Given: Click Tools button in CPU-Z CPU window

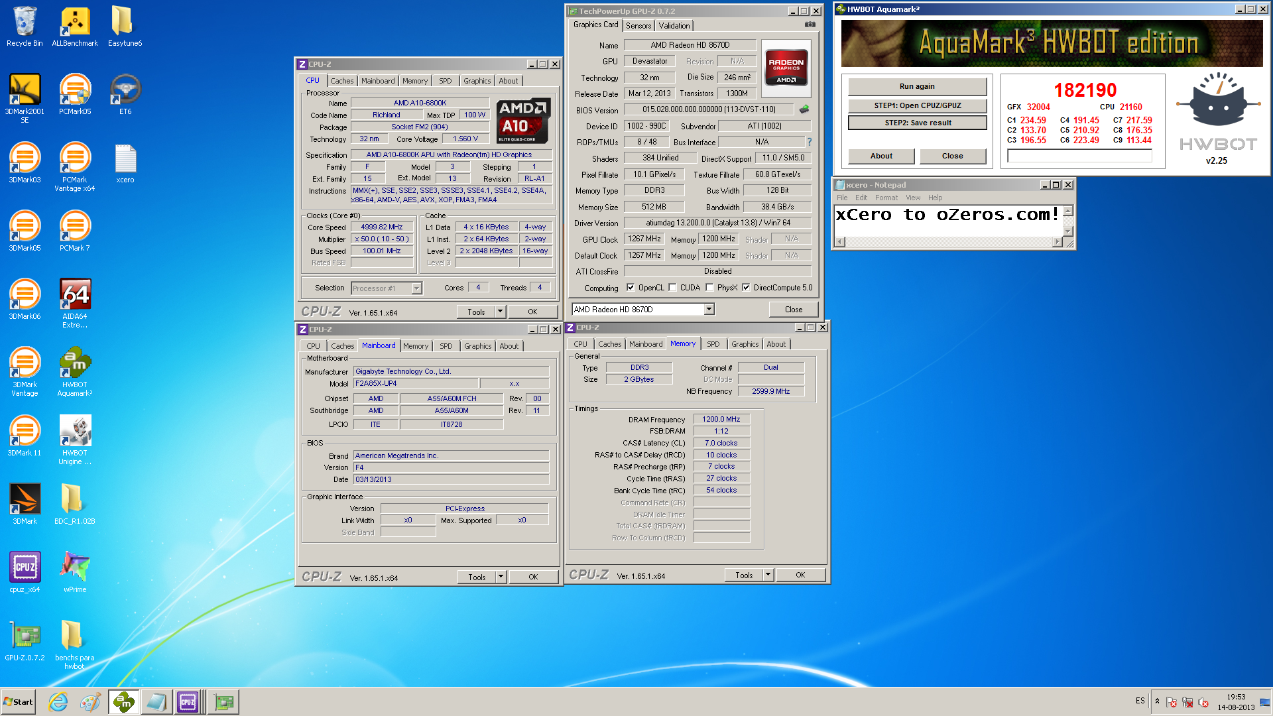Looking at the screenshot, I should (476, 312).
